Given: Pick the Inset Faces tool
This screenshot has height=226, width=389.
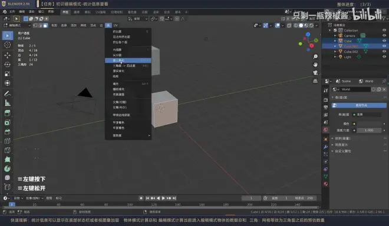Looking at the screenshot, I should coord(8,122).
